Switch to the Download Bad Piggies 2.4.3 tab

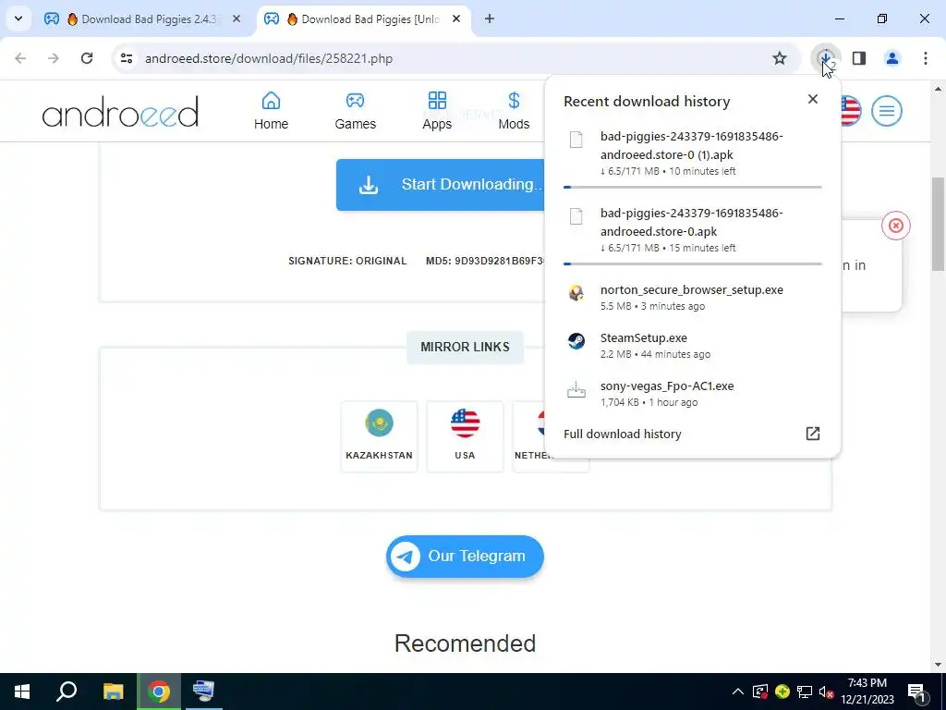coord(143,19)
